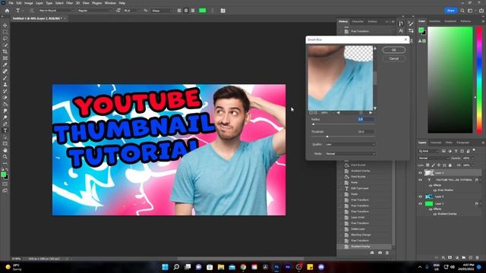
Task: Toggle Effects visibility under green layer
Action: click(431, 209)
